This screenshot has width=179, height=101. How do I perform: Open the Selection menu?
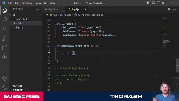27,3
